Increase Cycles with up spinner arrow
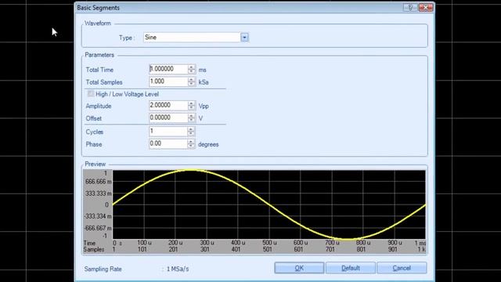 pyautogui.click(x=191, y=129)
